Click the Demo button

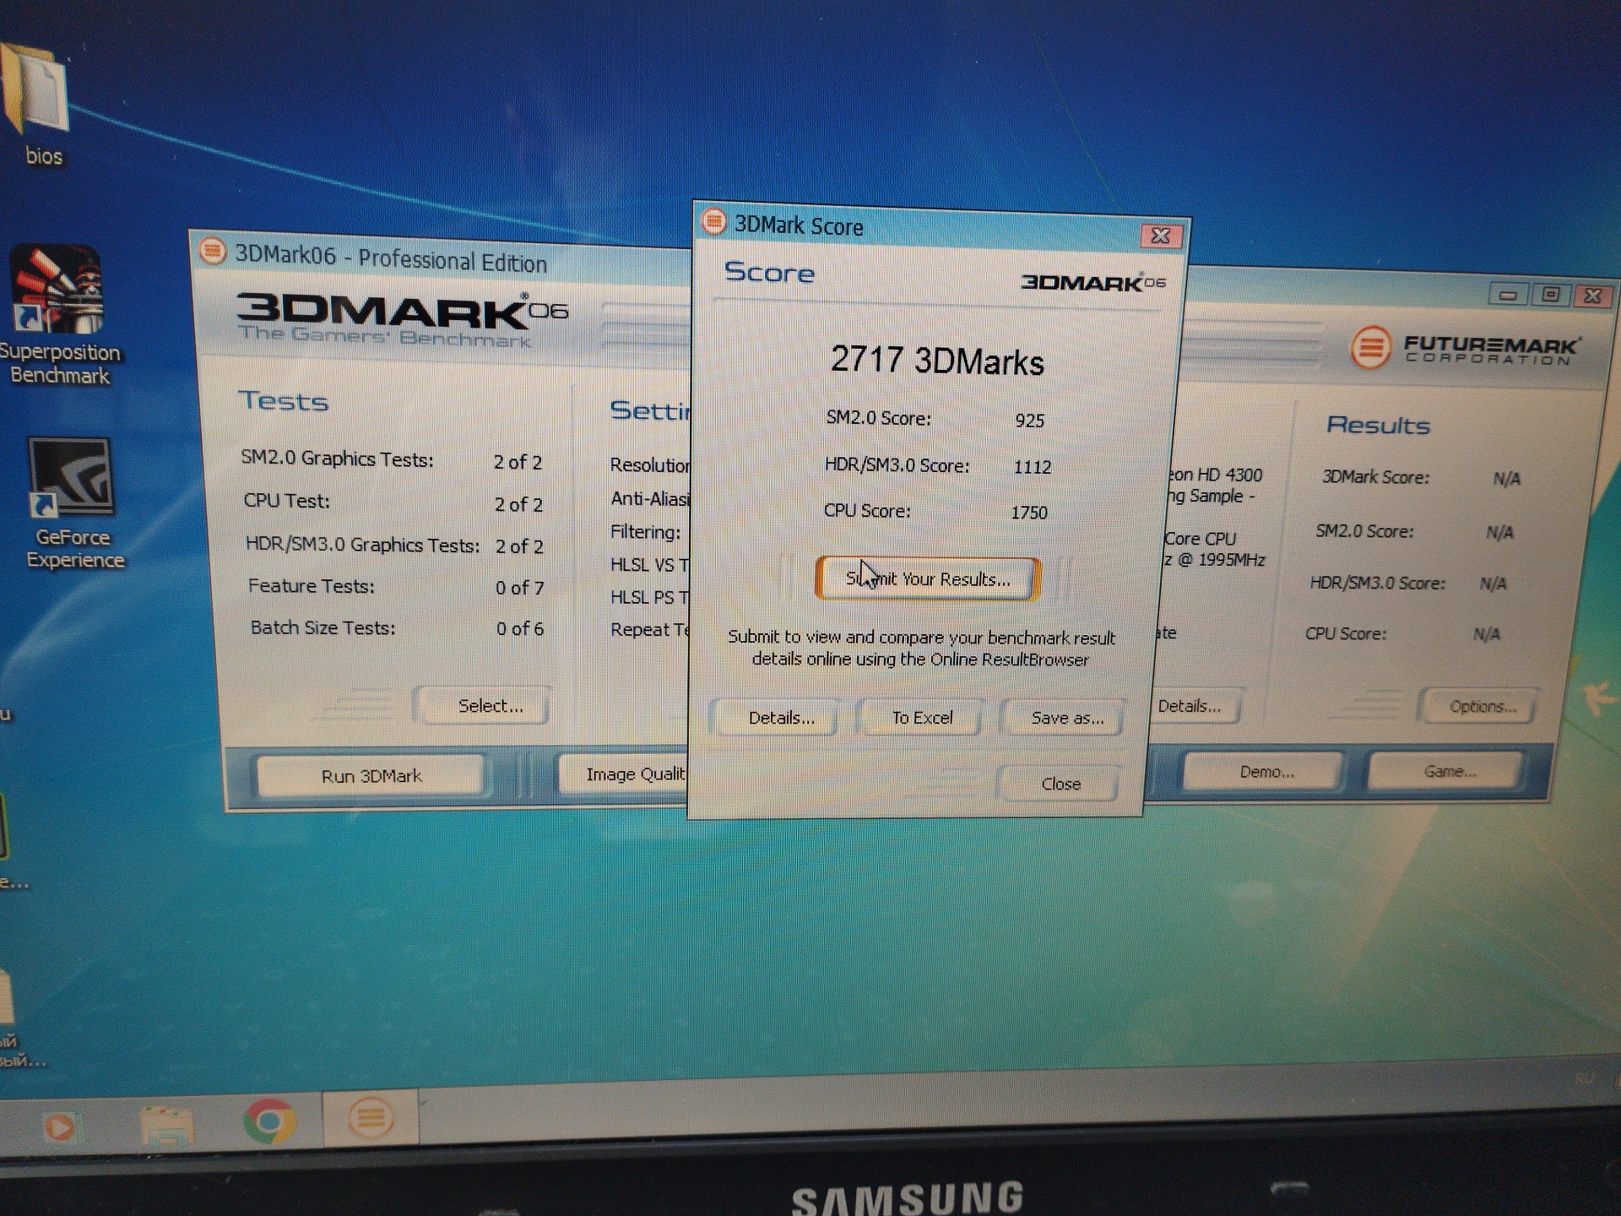pyautogui.click(x=1265, y=772)
